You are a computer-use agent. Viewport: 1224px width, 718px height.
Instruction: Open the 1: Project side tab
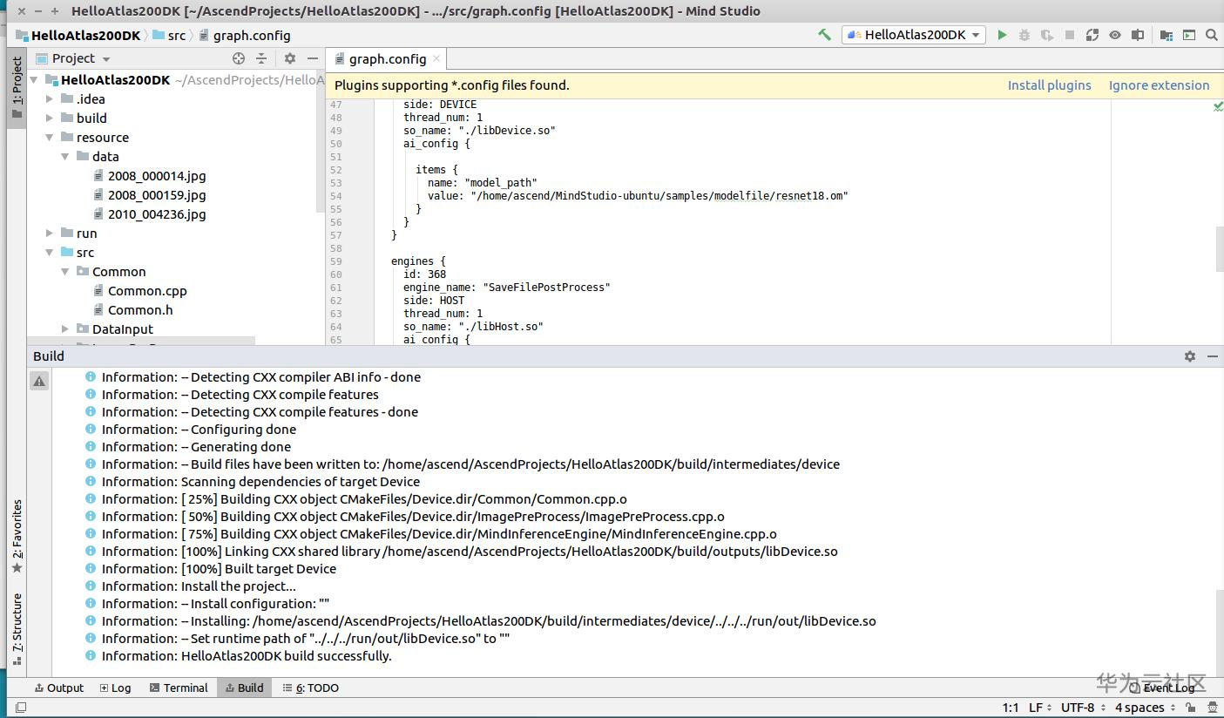coord(17,89)
